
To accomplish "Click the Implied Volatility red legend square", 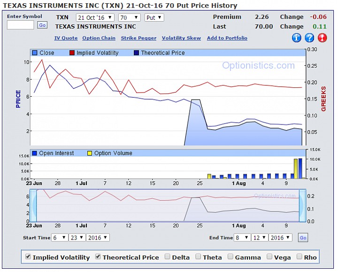I will 72,53.
